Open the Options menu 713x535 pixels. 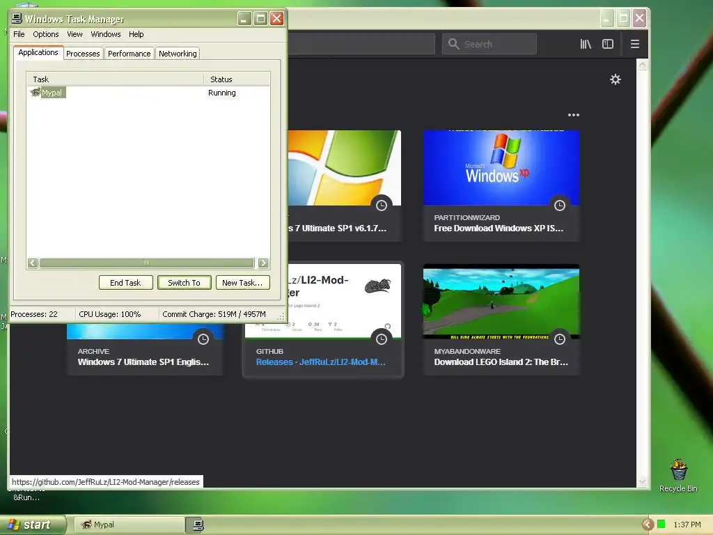pyautogui.click(x=45, y=34)
